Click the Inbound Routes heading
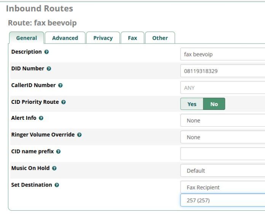This screenshot has width=265, height=216. pos(40,8)
